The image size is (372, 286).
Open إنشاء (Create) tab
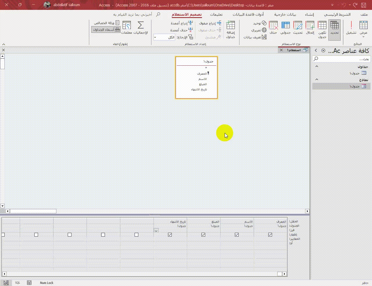click(x=309, y=14)
